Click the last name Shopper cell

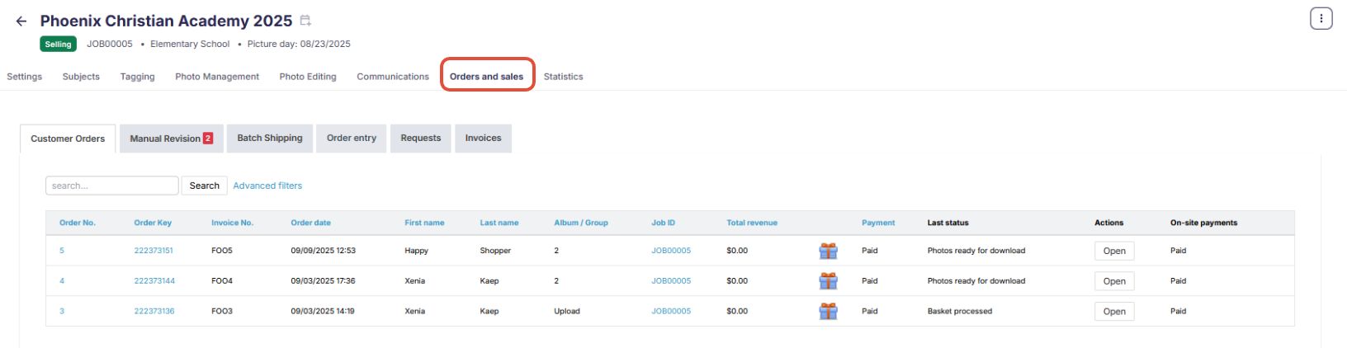click(x=495, y=251)
